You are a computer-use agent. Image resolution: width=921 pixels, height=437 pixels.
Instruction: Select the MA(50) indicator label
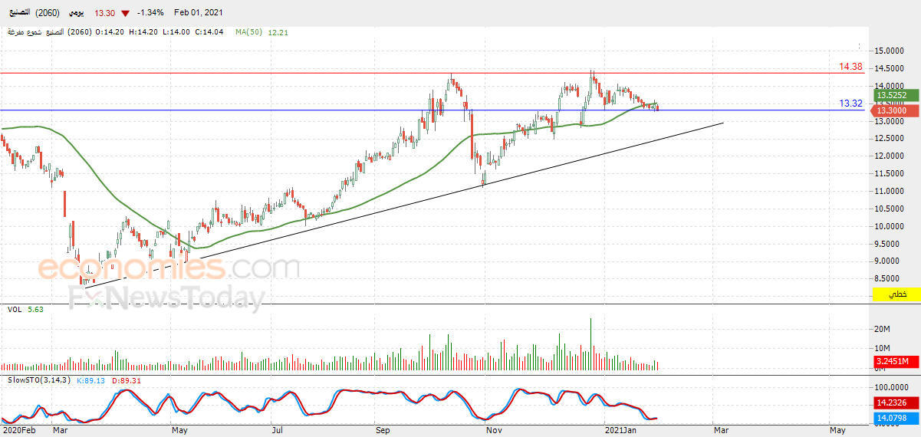[250, 32]
